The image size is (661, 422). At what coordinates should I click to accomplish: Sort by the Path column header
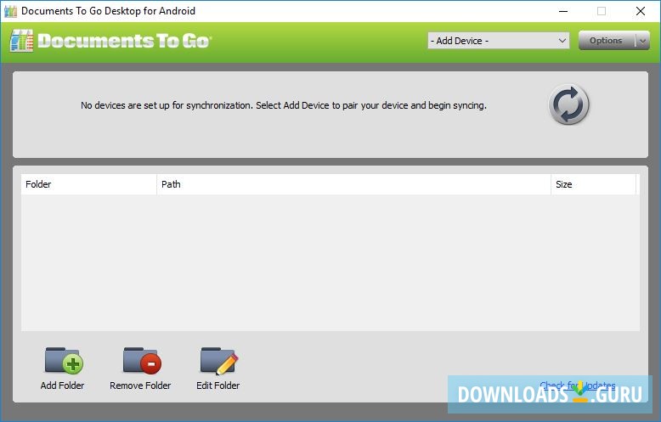(353, 184)
